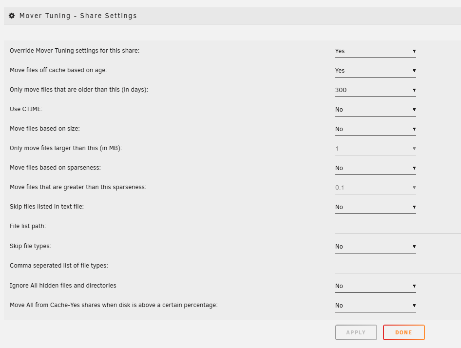Click the 'Move files based on sparseness:' label

(55, 168)
